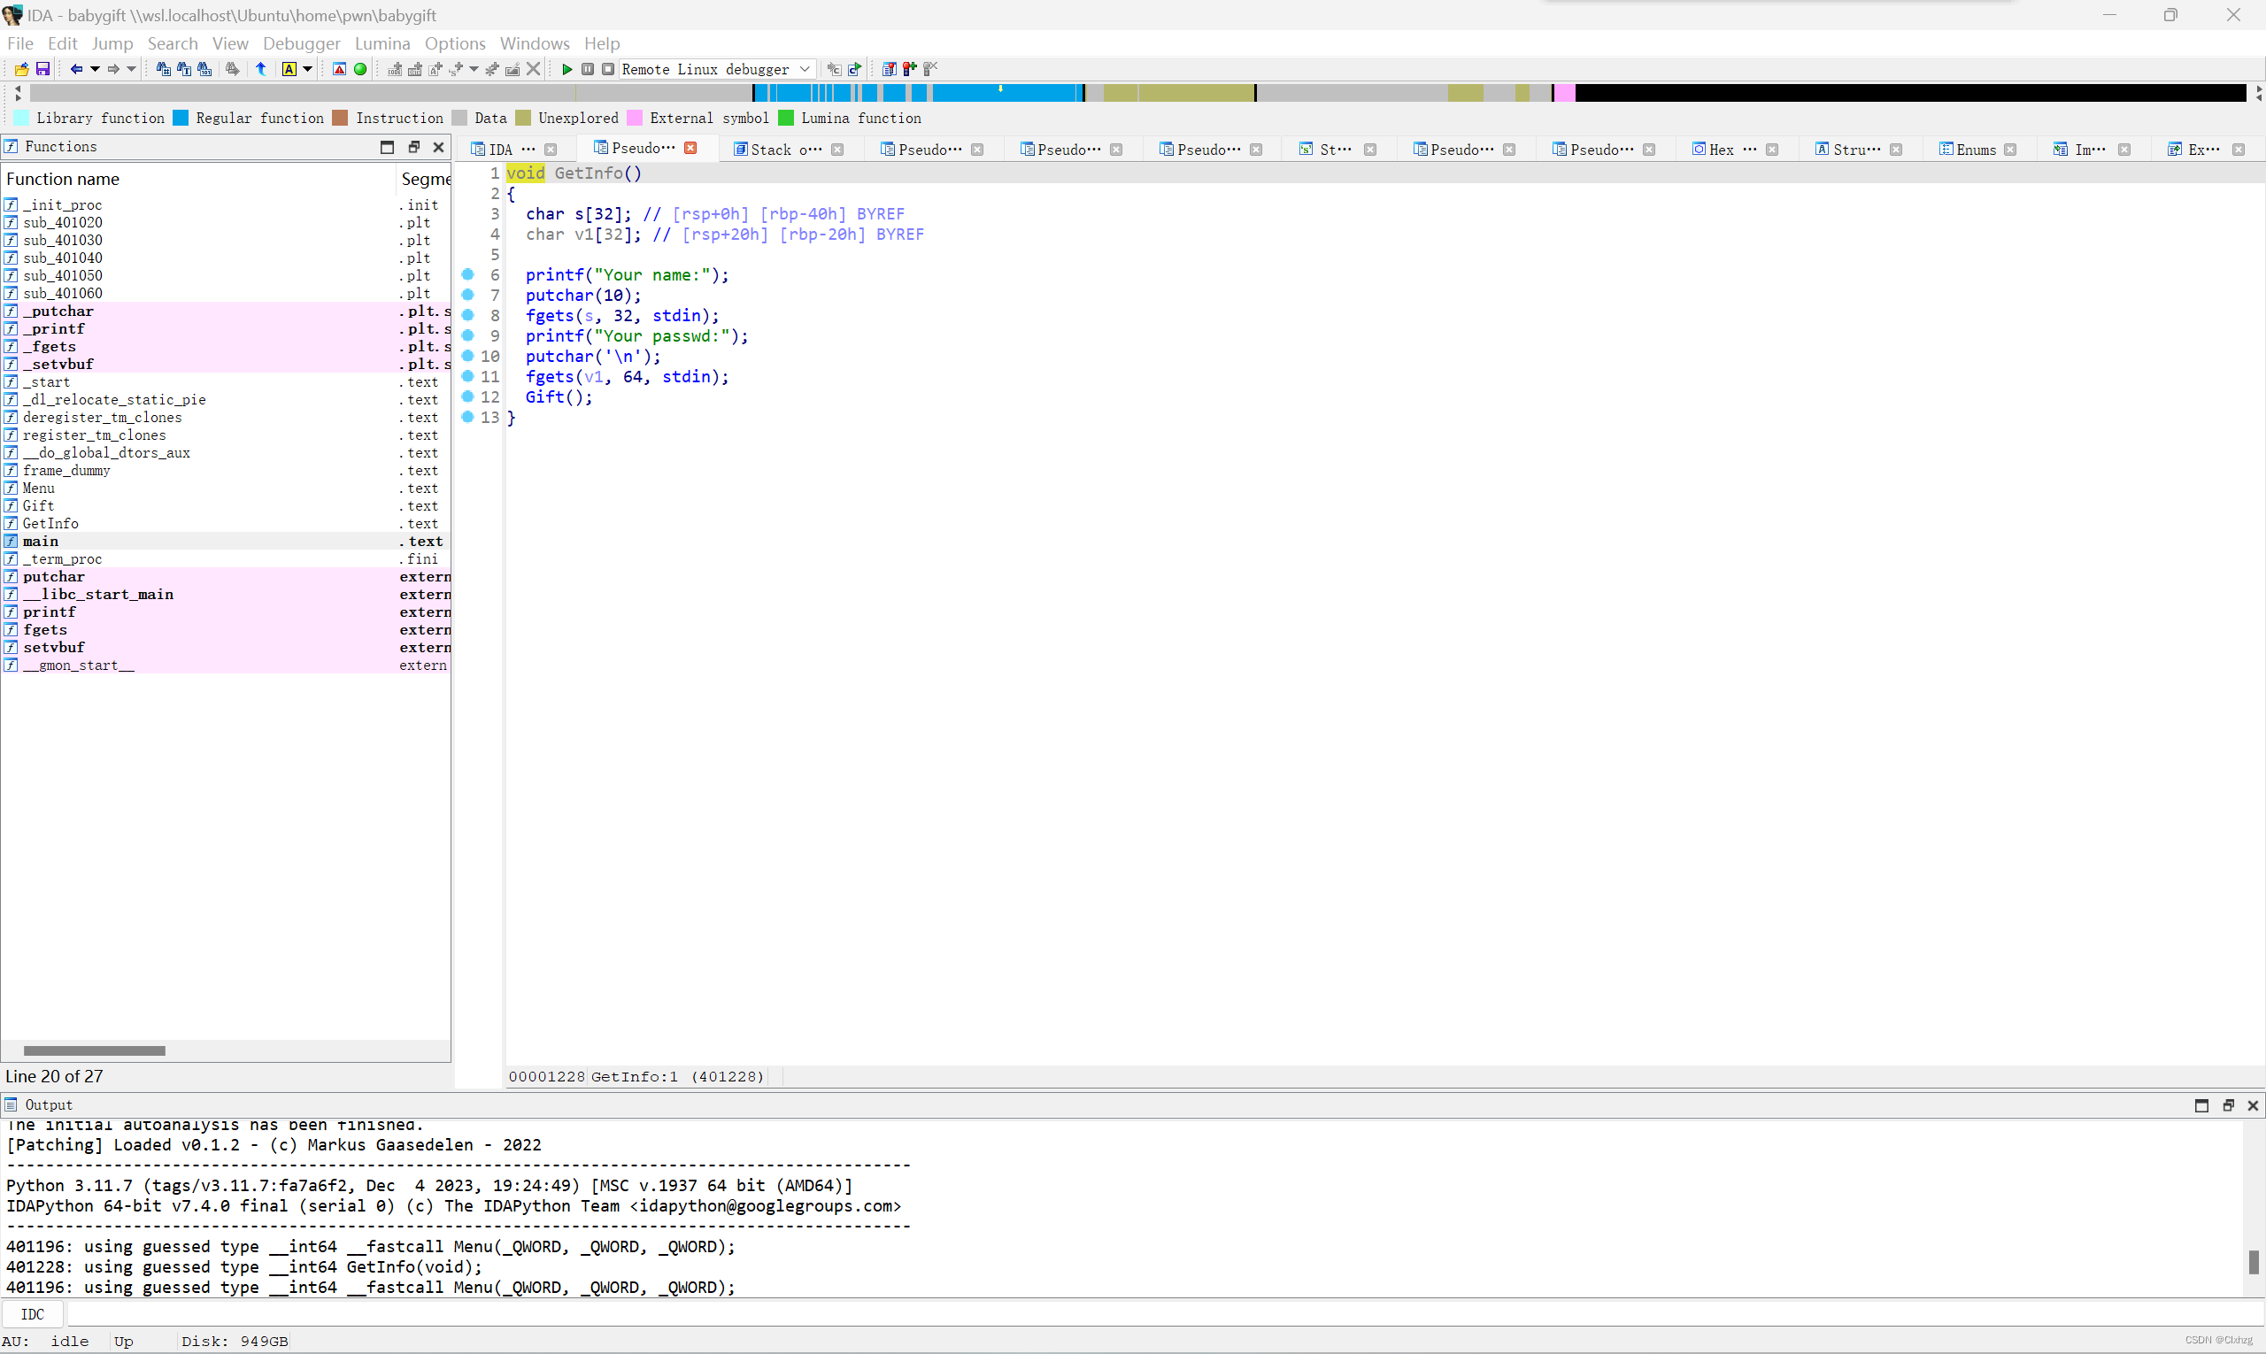Viewport: 2266px width, 1354px height.
Task: Expand the structure-variable dropdown arrow
Action: click(474, 69)
